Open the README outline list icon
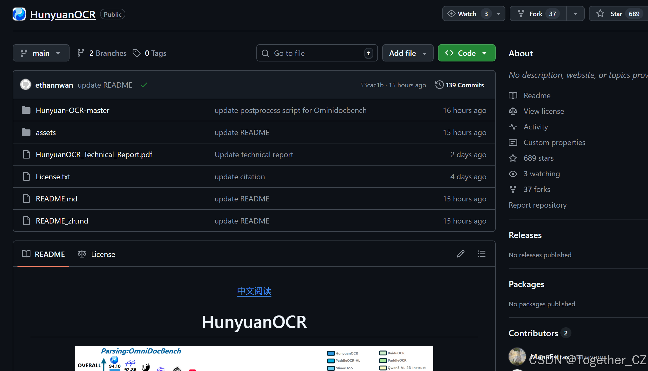 [x=481, y=254]
